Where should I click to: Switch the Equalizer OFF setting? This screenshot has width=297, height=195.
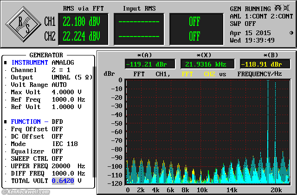(x=57, y=151)
